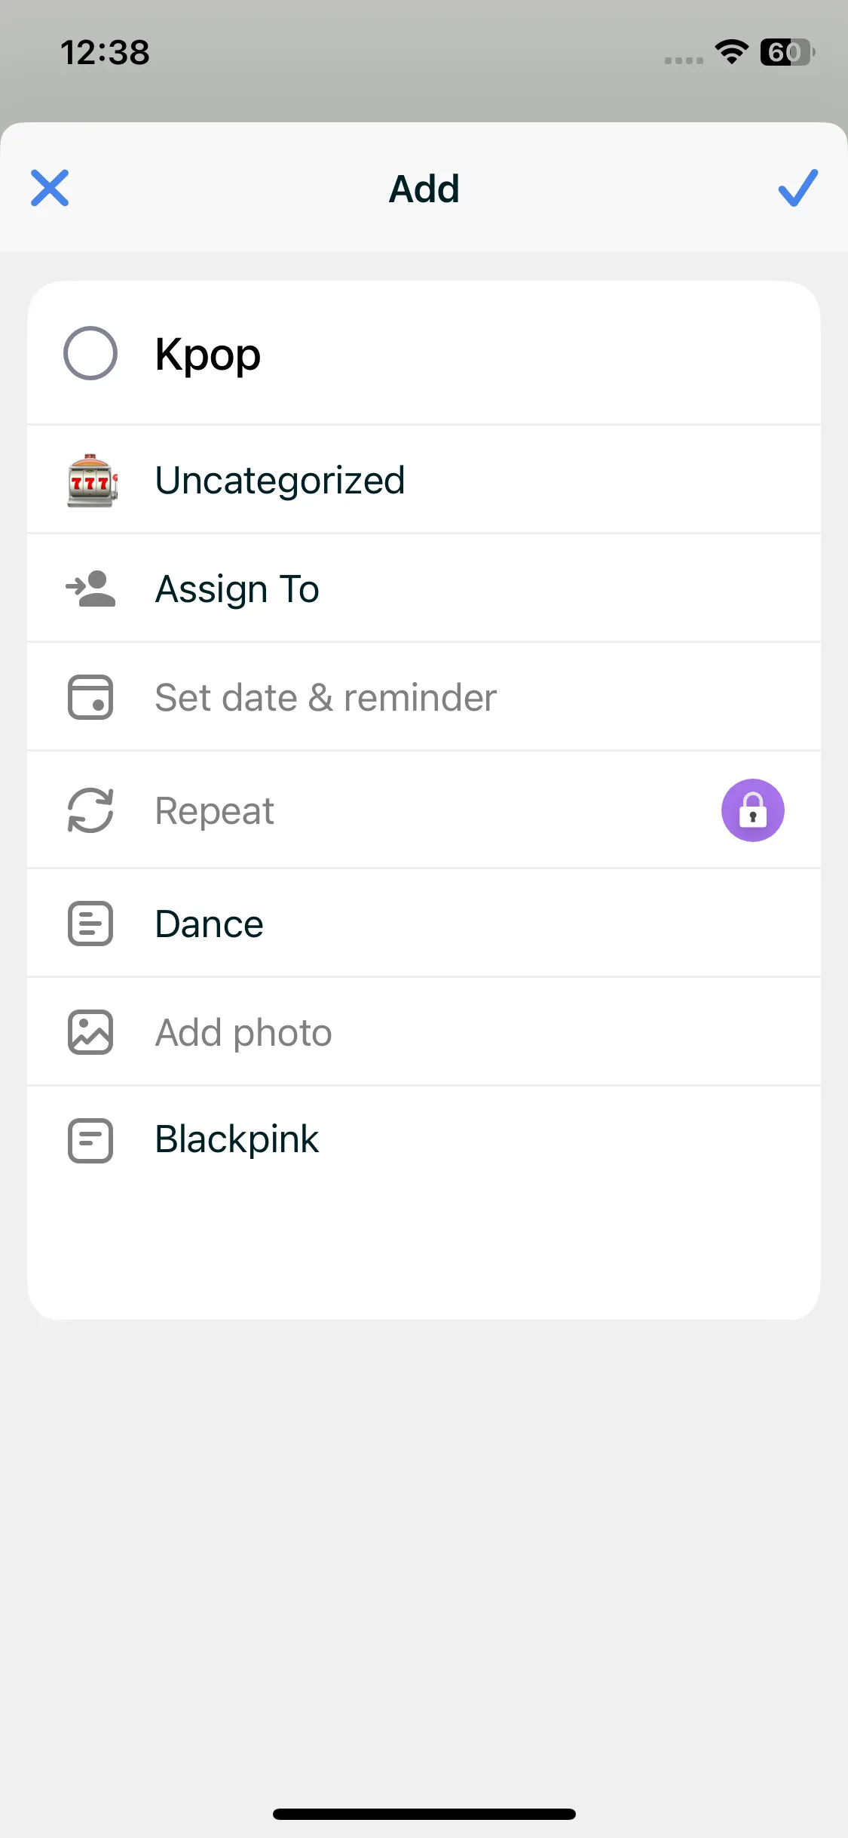848x1838 pixels.
Task: Tap the purple premium lock badge
Action: [752, 810]
